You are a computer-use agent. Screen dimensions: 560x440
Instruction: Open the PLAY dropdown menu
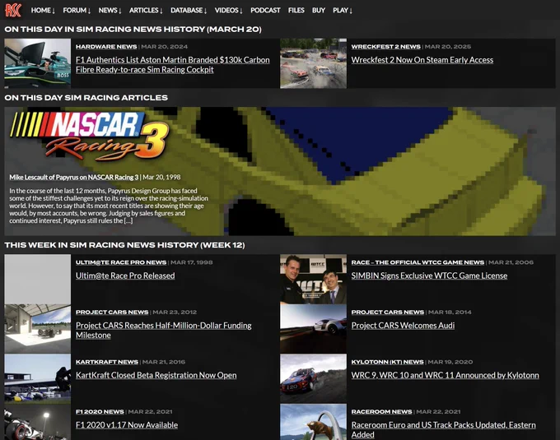coord(343,11)
